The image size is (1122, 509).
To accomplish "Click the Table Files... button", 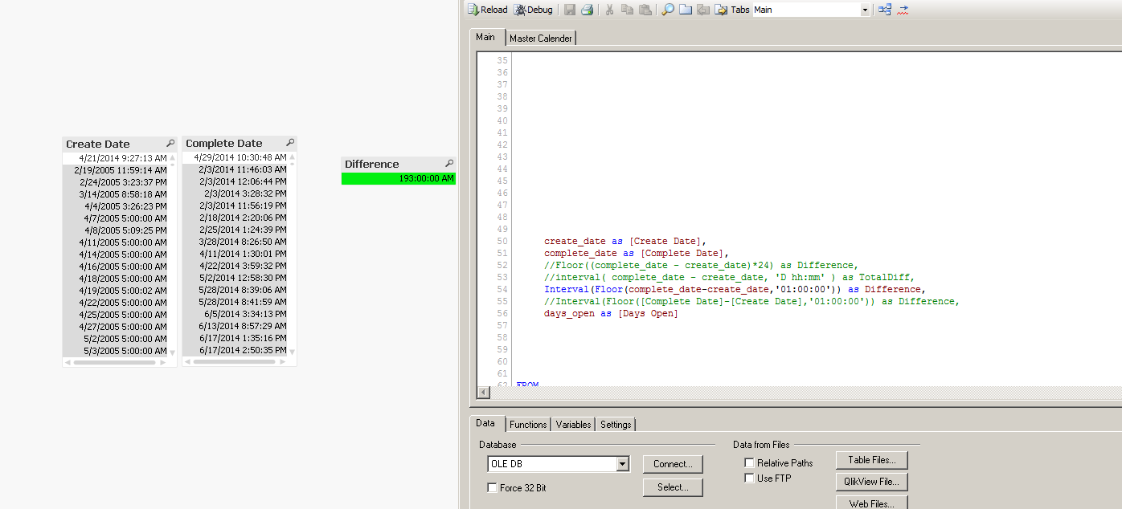I will 871,460.
